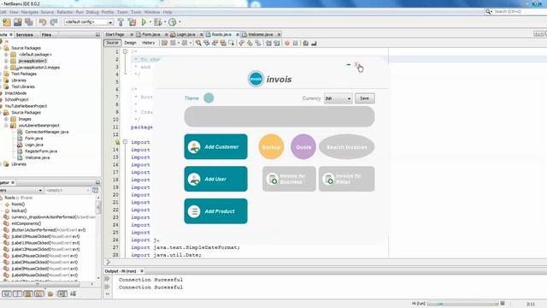Collapse the import fold at line 13
The width and height of the screenshot is (547, 308).
(125, 142)
